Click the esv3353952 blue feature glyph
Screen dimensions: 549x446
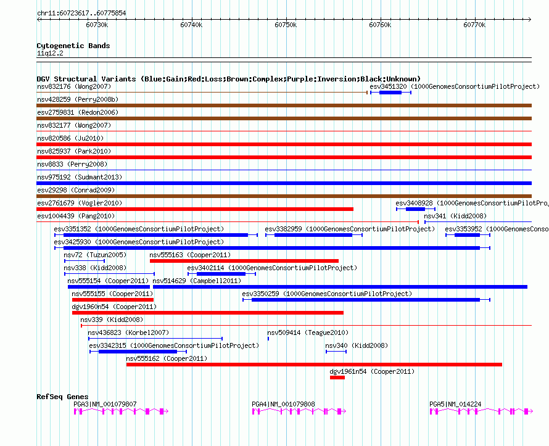click(x=468, y=235)
